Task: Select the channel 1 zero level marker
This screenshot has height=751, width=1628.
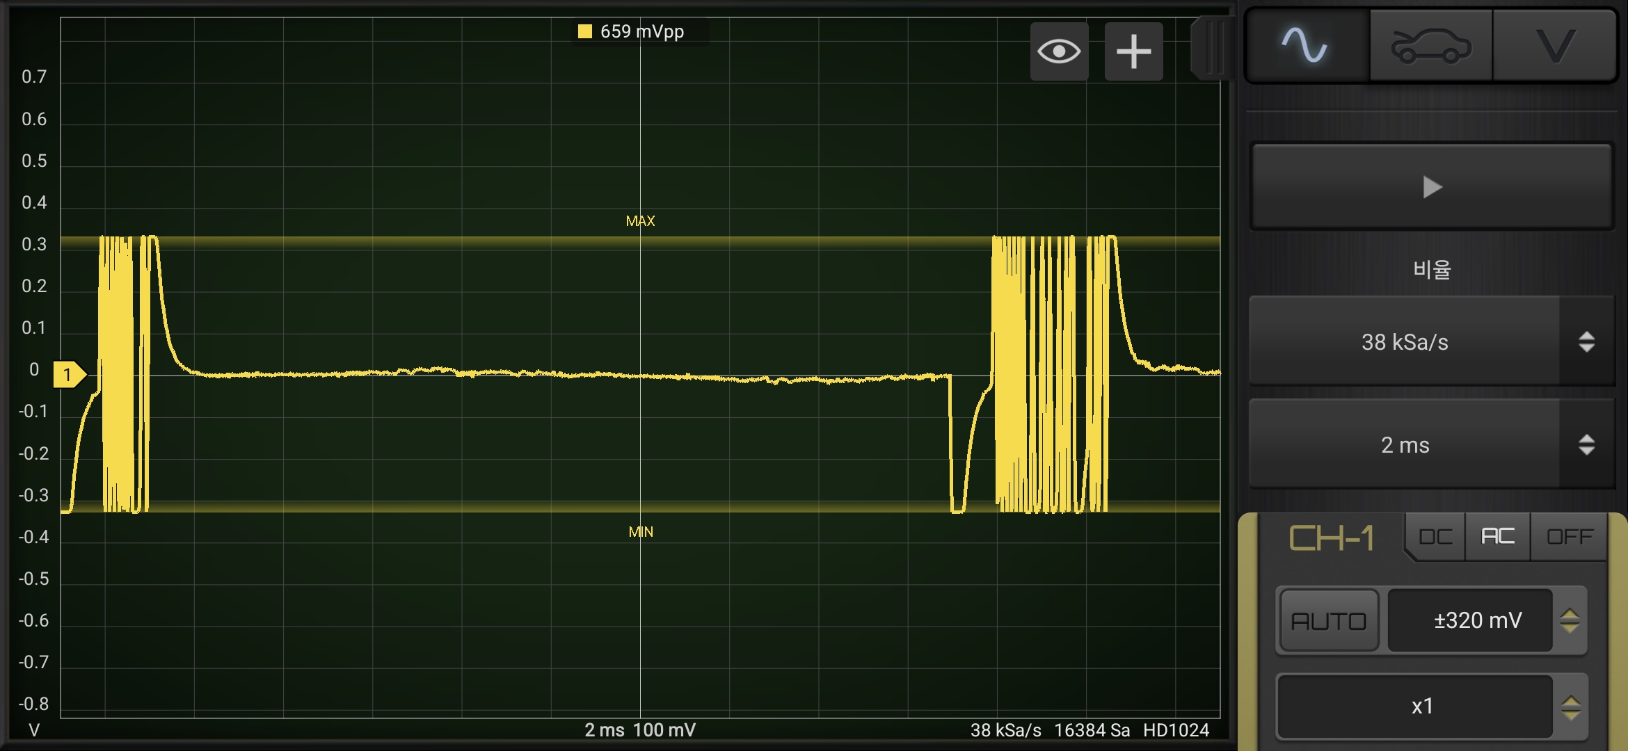Action: click(x=70, y=375)
